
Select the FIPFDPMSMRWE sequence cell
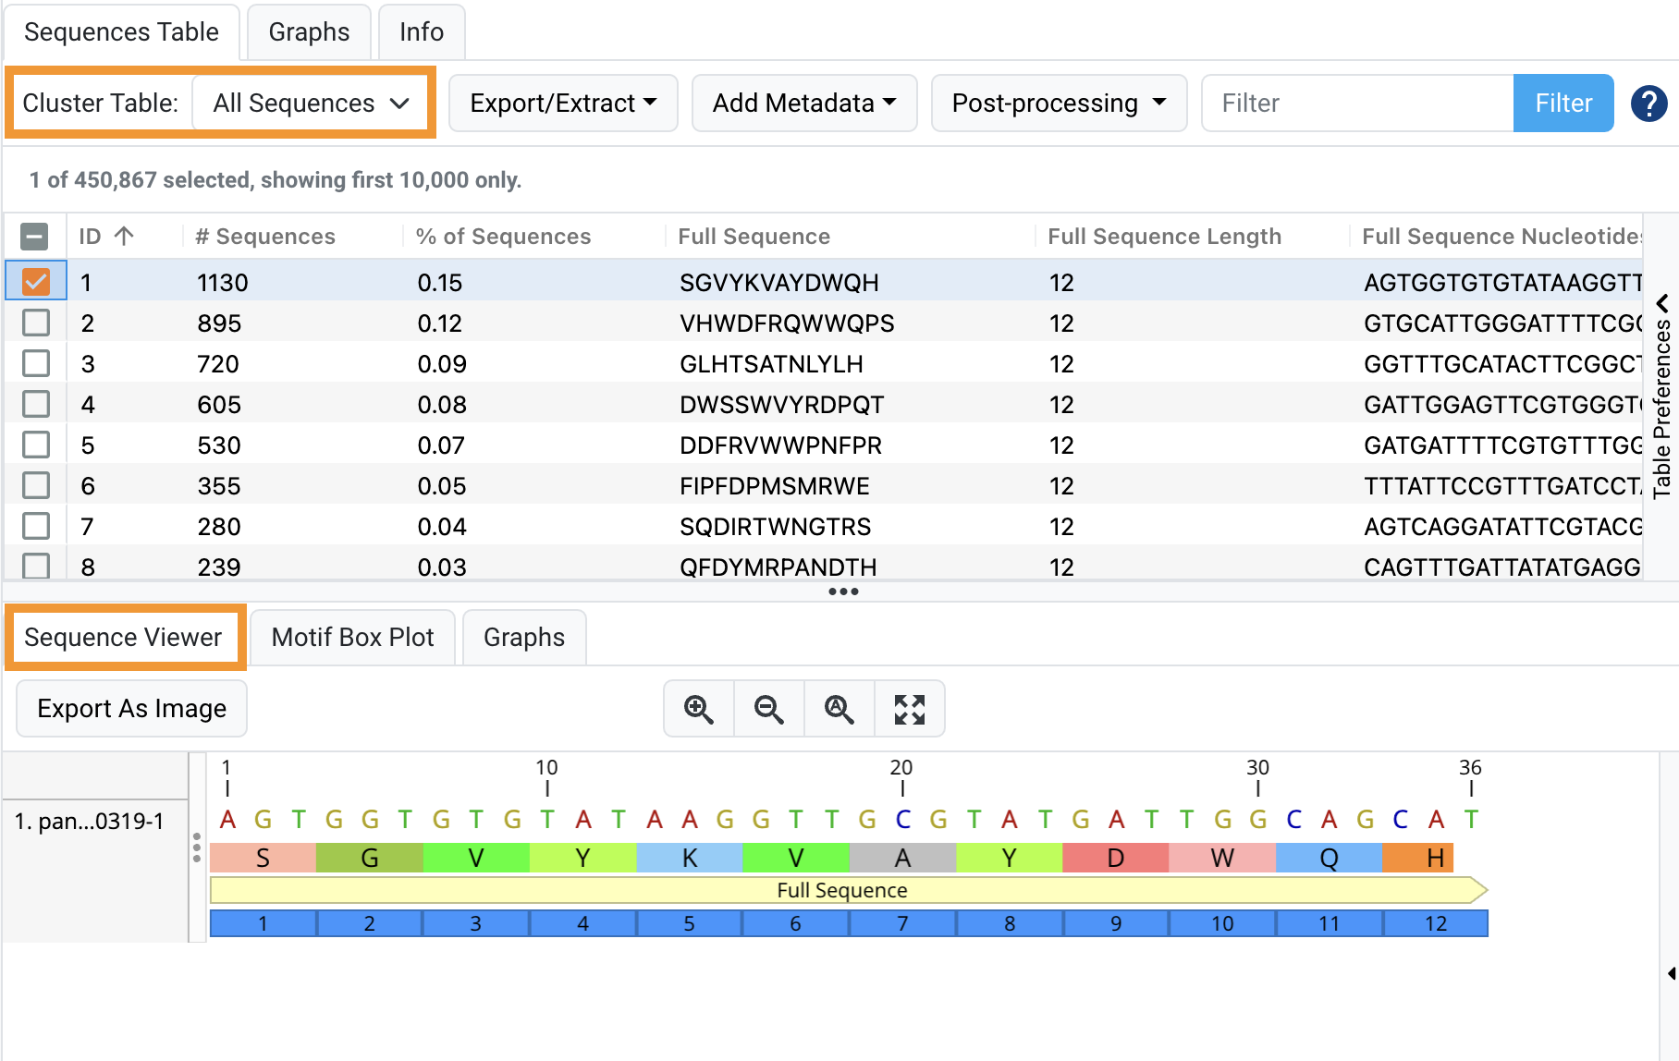tap(775, 486)
